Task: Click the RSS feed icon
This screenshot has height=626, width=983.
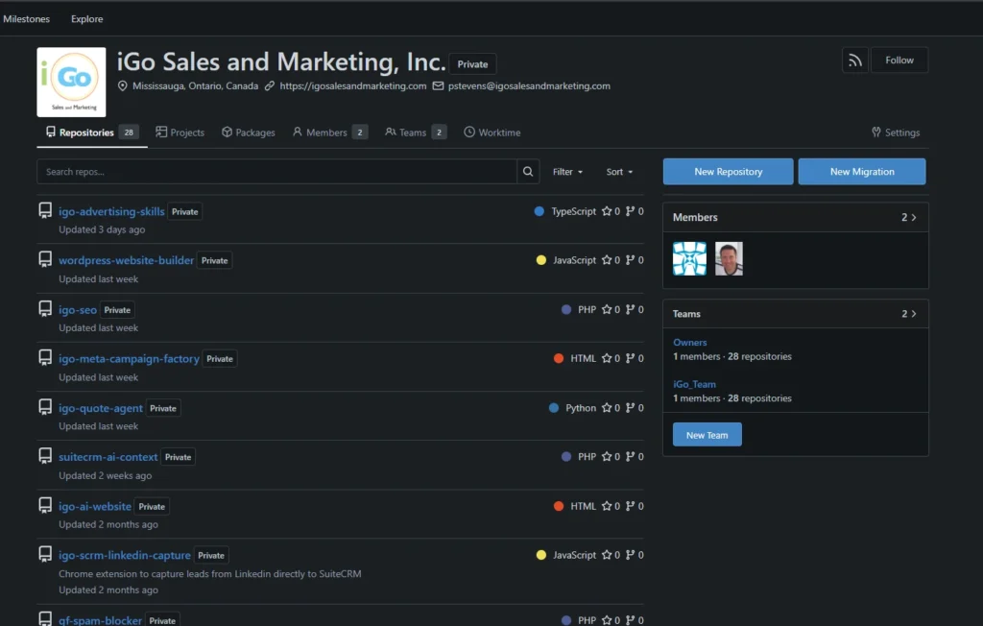Action: pos(854,60)
